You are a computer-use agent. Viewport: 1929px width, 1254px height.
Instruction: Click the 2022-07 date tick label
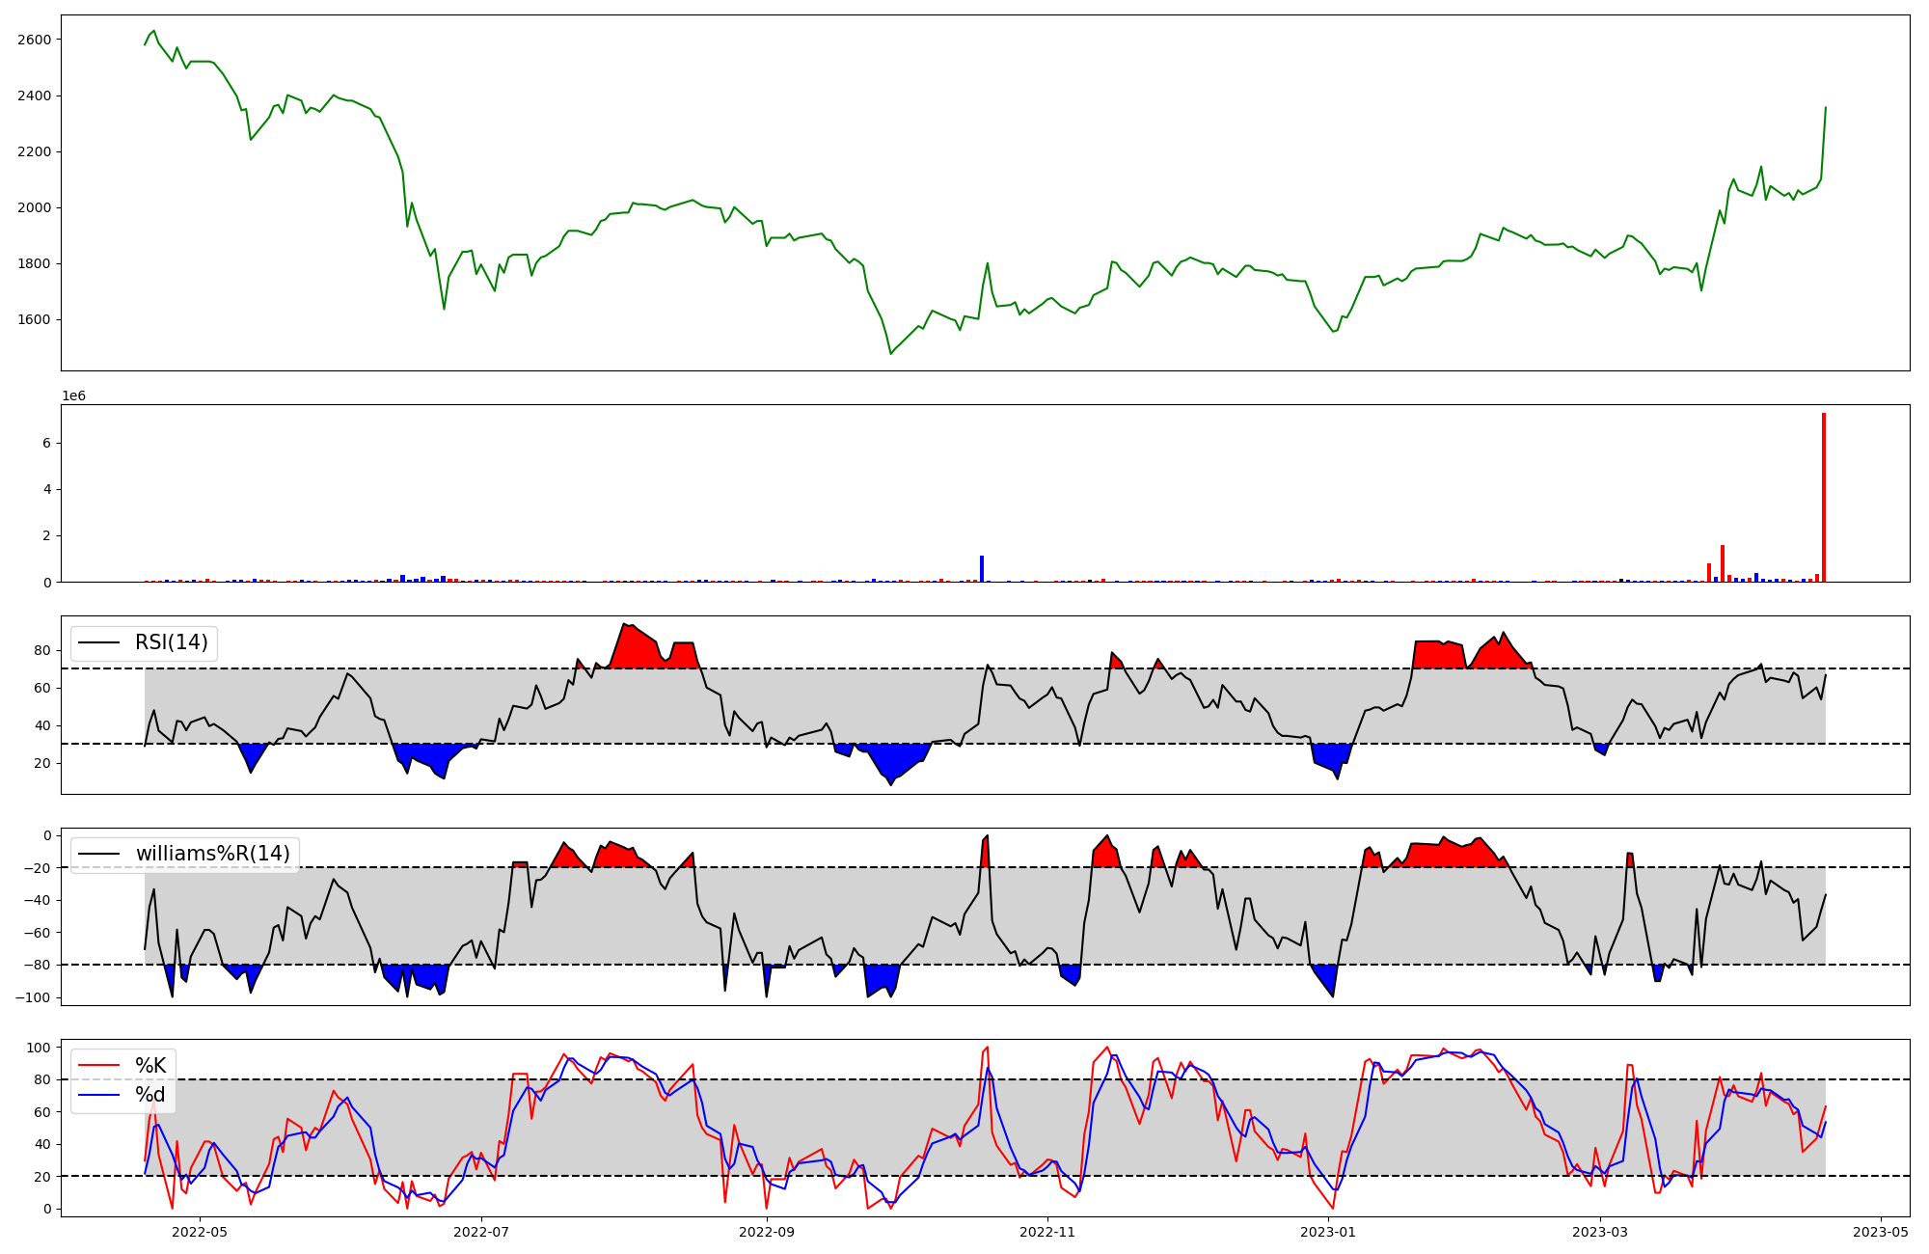[x=480, y=1232]
